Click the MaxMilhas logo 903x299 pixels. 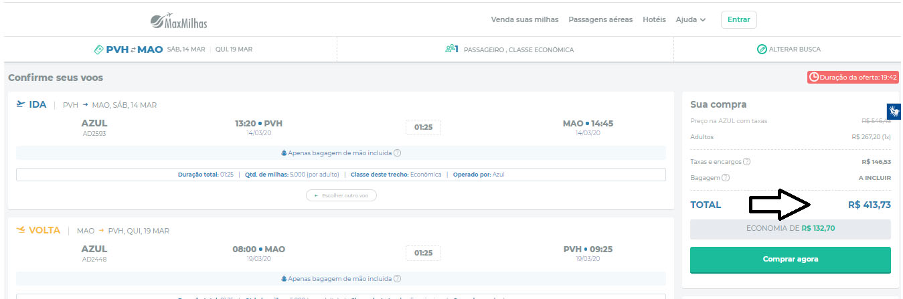pyautogui.click(x=179, y=21)
